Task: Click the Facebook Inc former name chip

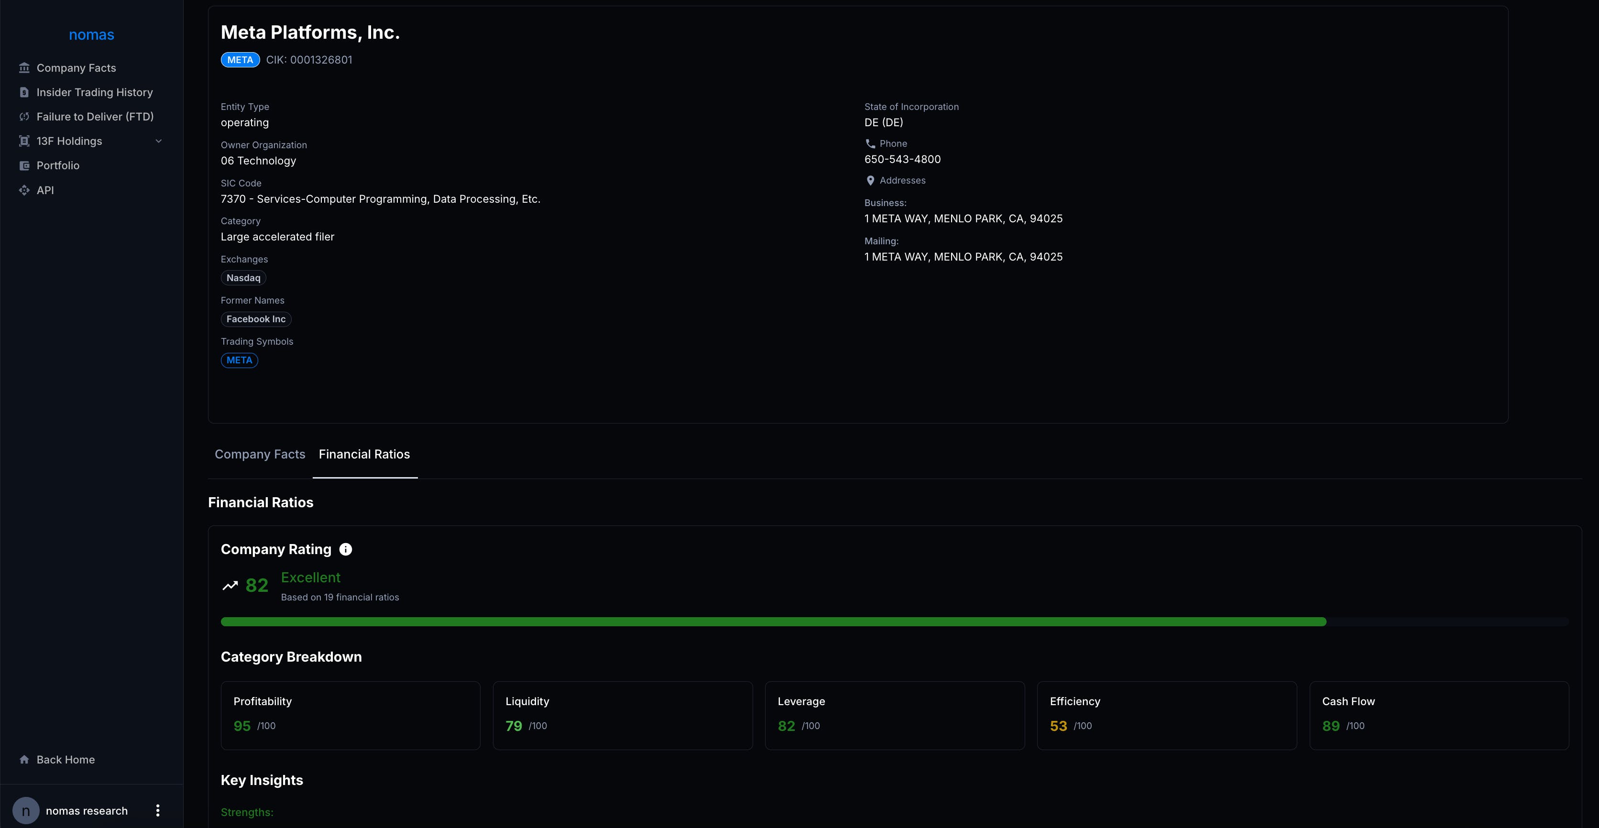Action: (256, 319)
